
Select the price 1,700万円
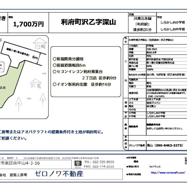tap(28, 24)
